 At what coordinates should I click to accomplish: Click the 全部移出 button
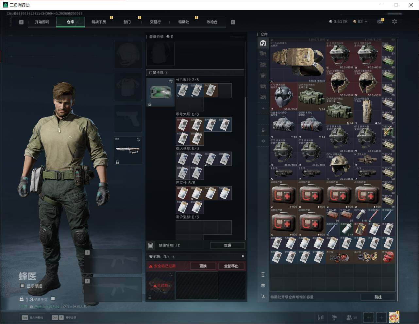point(231,266)
